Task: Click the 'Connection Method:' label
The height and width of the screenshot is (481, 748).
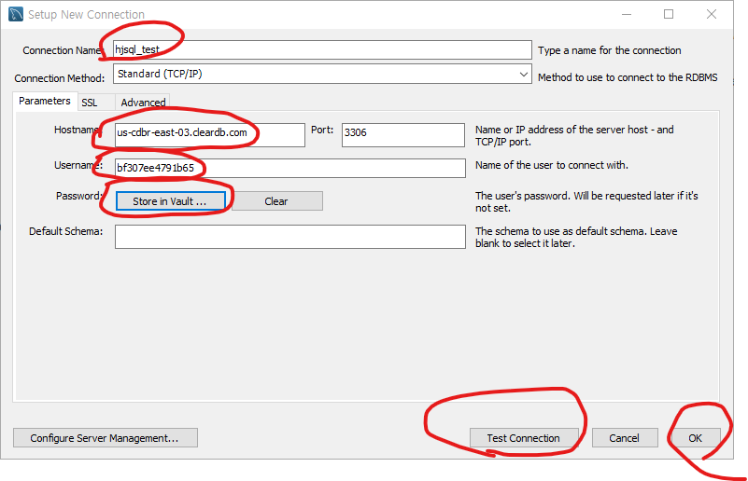Action: (x=59, y=78)
